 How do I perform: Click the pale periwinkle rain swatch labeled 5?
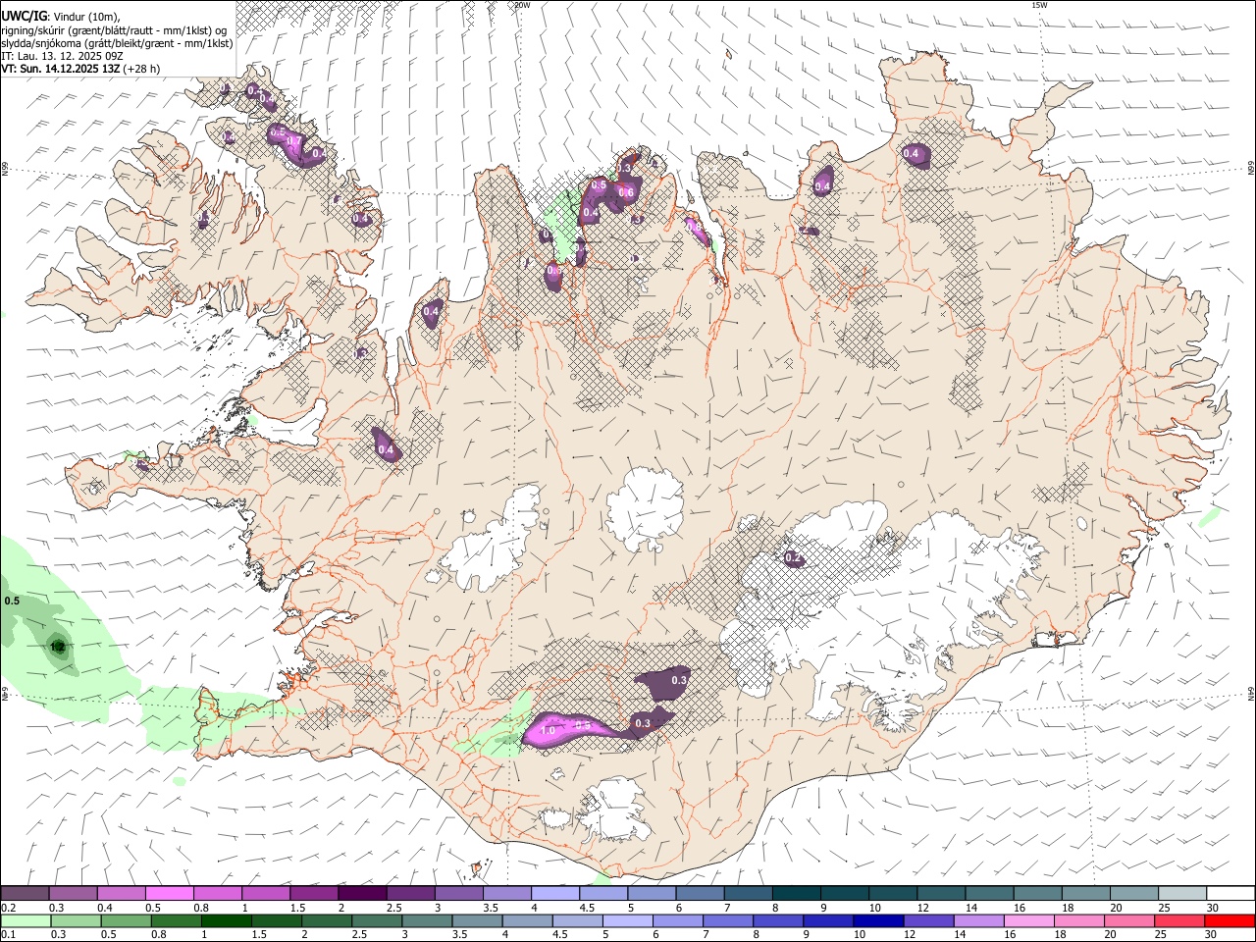627,921
